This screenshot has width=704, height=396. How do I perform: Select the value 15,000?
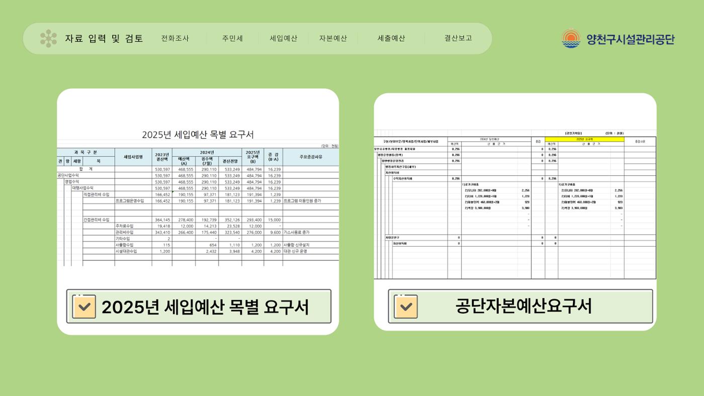(x=274, y=220)
